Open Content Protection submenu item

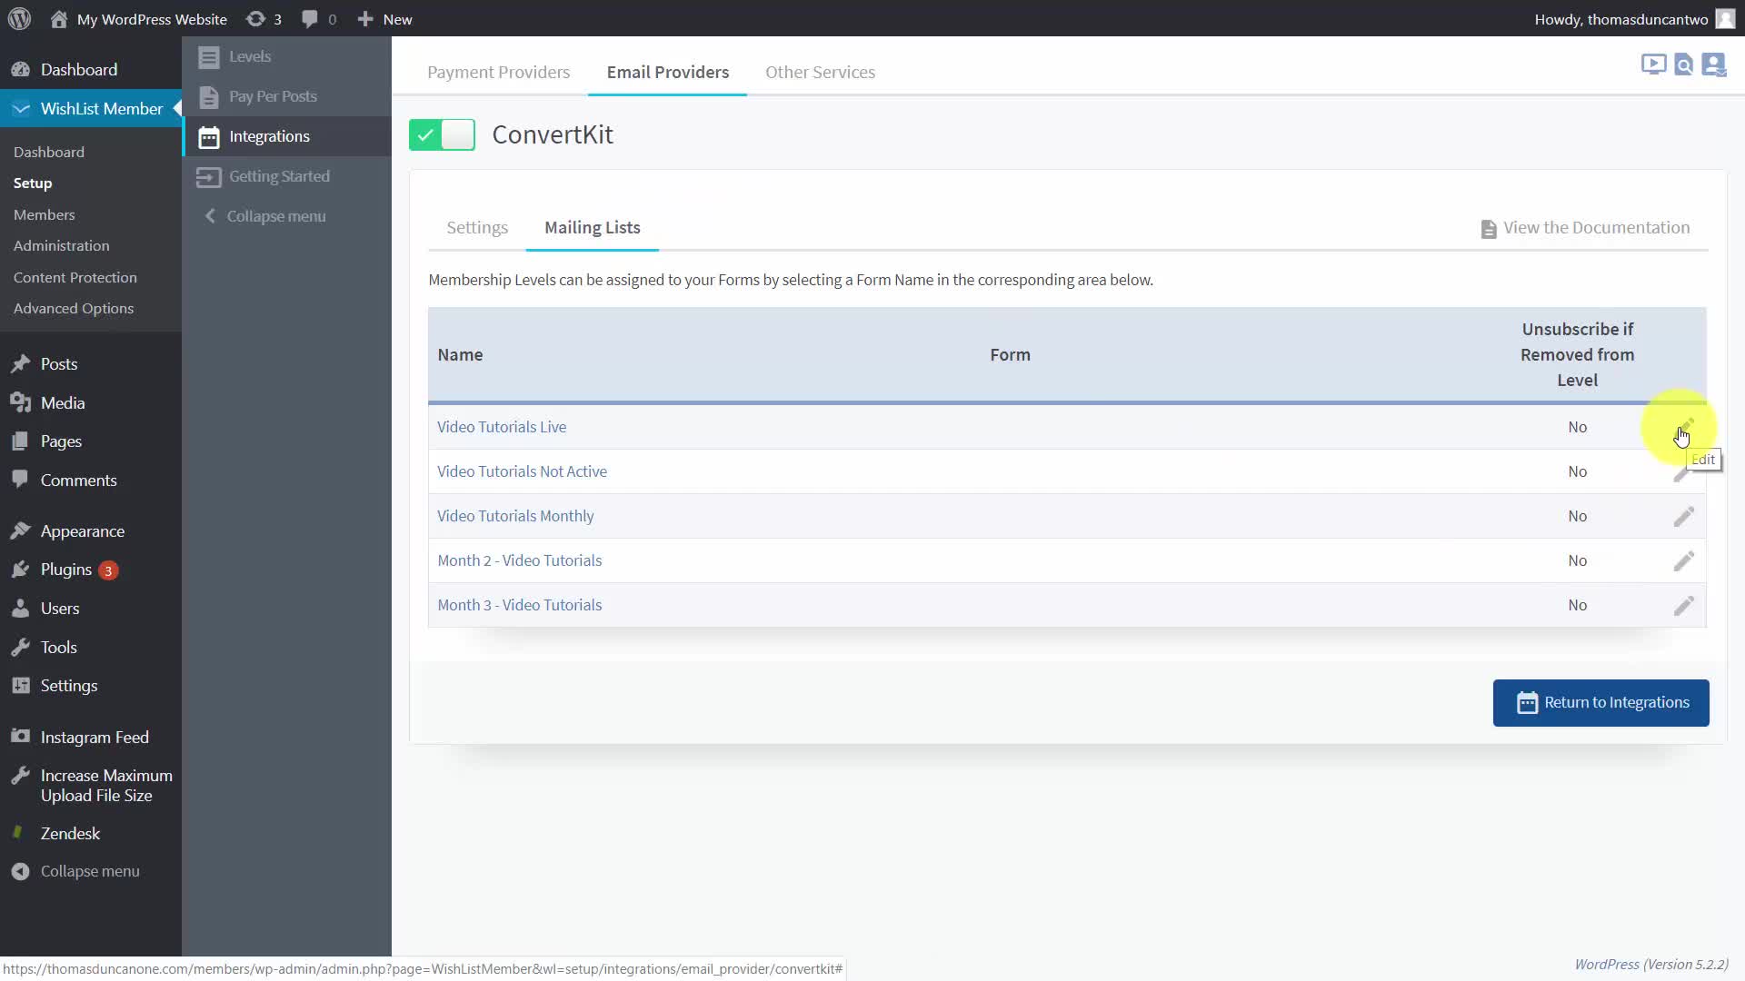pos(75,278)
